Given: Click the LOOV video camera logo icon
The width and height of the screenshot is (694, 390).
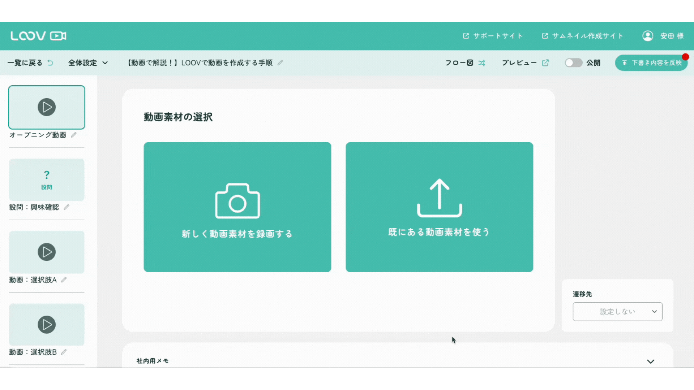Looking at the screenshot, I should pos(57,36).
